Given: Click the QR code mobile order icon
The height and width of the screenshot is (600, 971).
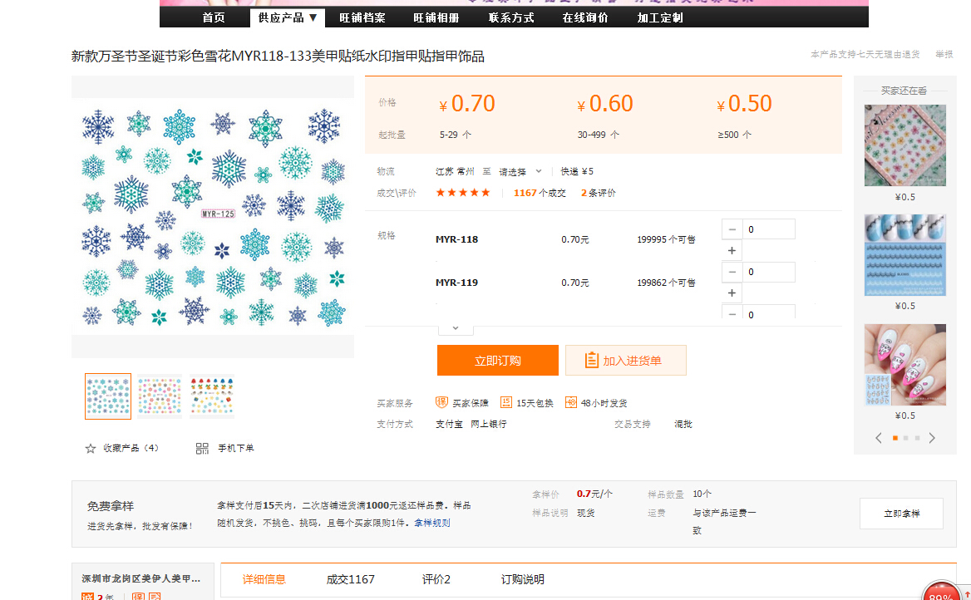Looking at the screenshot, I should [202, 449].
